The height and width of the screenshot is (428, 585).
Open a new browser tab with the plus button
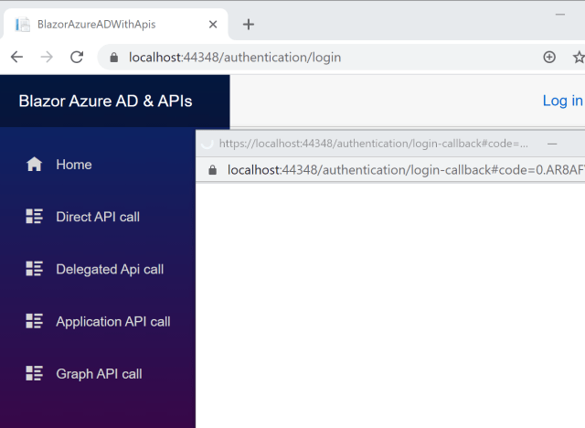point(248,24)
